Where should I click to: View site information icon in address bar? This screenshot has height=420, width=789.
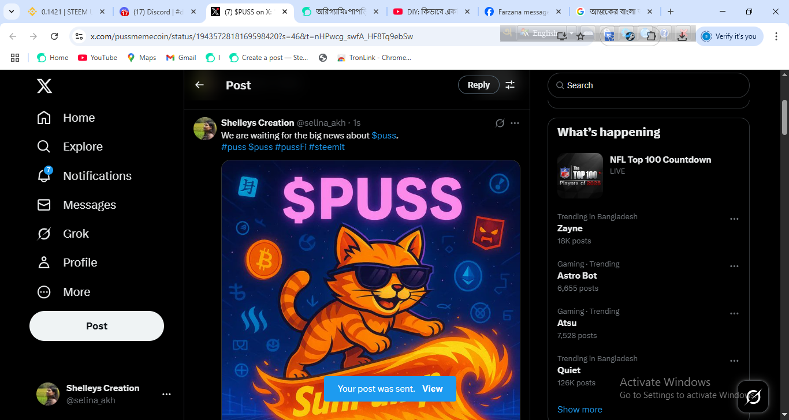[80, 36]
